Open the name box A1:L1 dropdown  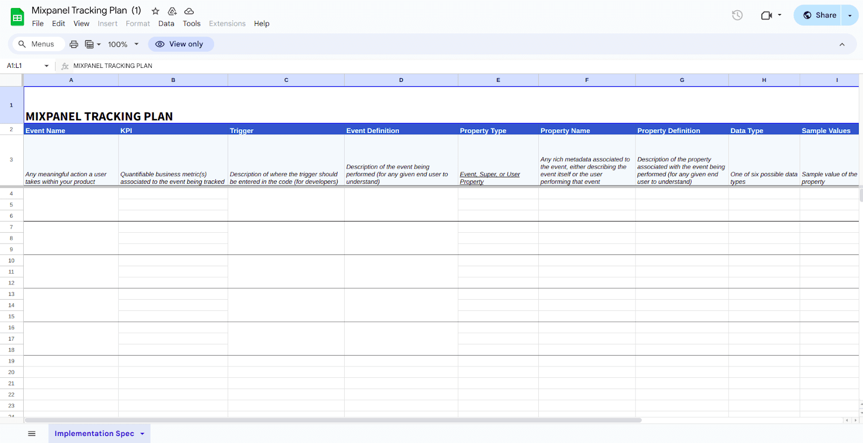pyautogui.click(x=46, y=66)
